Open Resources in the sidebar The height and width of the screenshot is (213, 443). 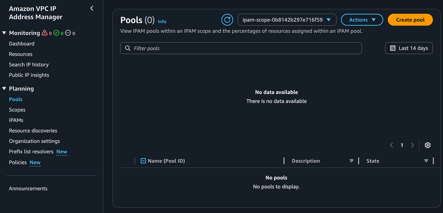pyautogui.click(x=21, y=54)
